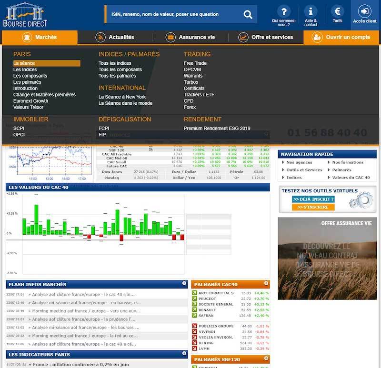Click the 'Ouvrir un compte' tab

[x=341, y=37]
